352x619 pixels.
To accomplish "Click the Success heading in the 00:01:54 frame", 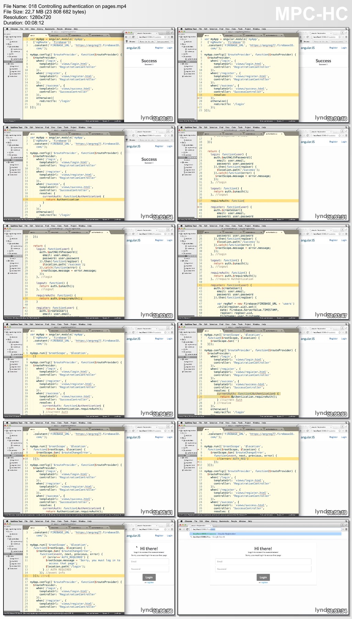I will [x=149, y=159].
